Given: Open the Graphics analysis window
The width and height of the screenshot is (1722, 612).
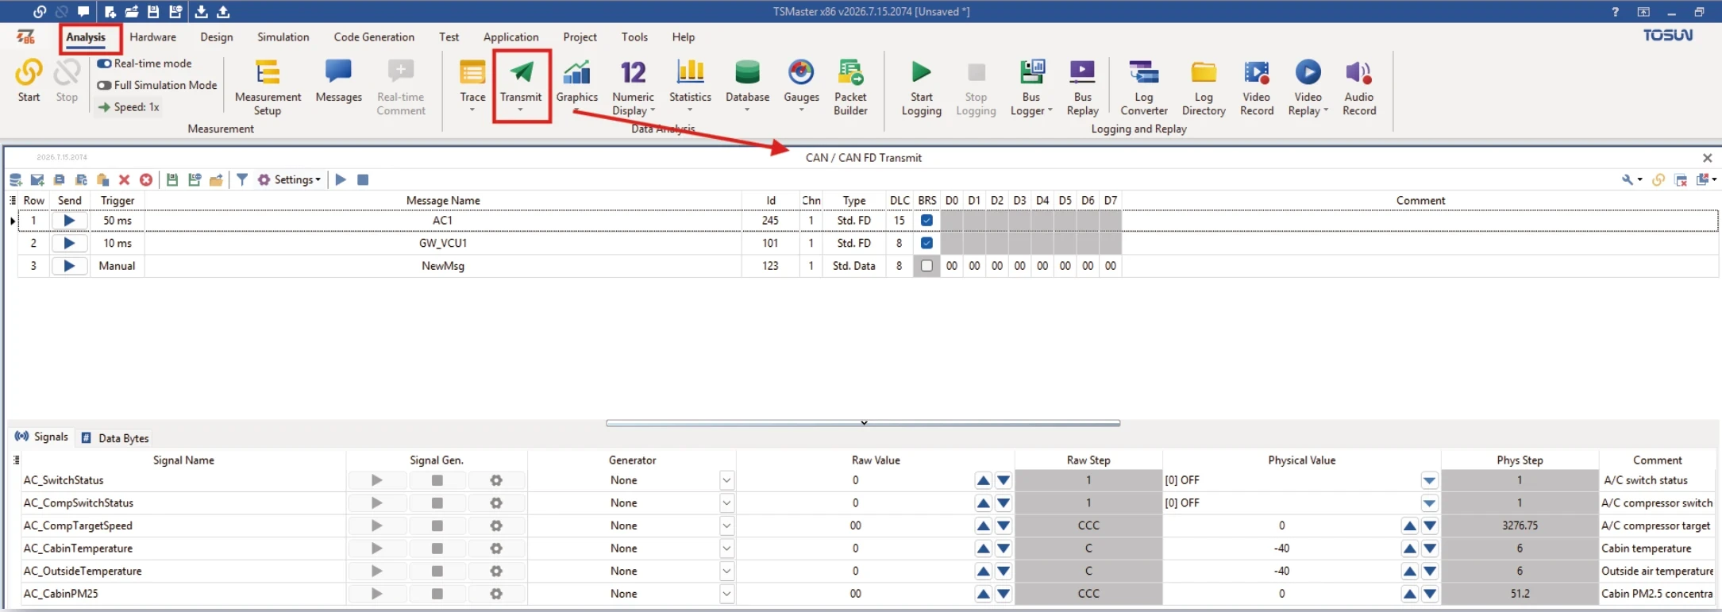Looking at the screenshot, I should click(576, 80).
